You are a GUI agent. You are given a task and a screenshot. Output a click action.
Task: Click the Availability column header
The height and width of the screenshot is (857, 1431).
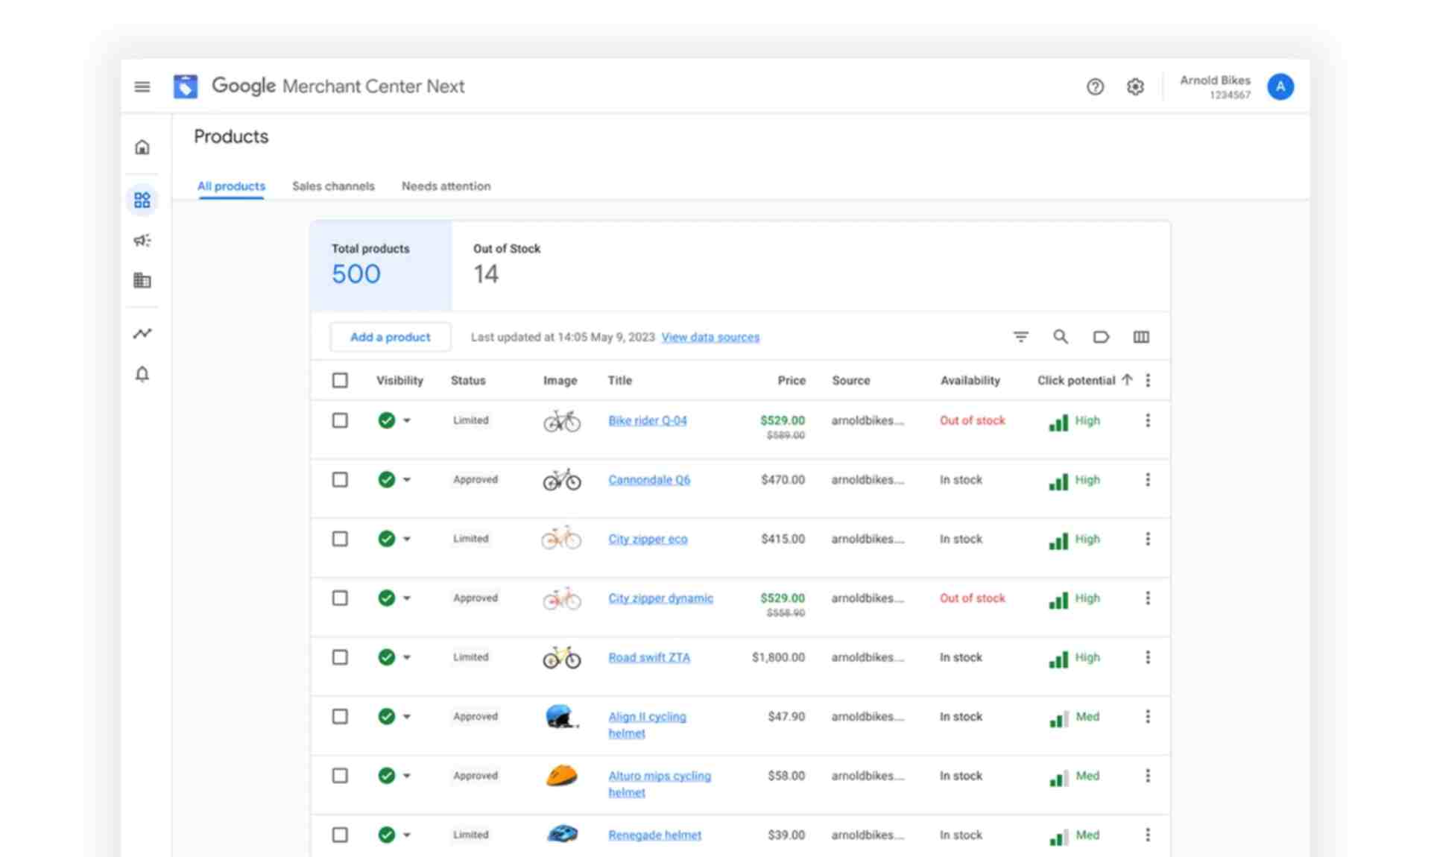970,380
